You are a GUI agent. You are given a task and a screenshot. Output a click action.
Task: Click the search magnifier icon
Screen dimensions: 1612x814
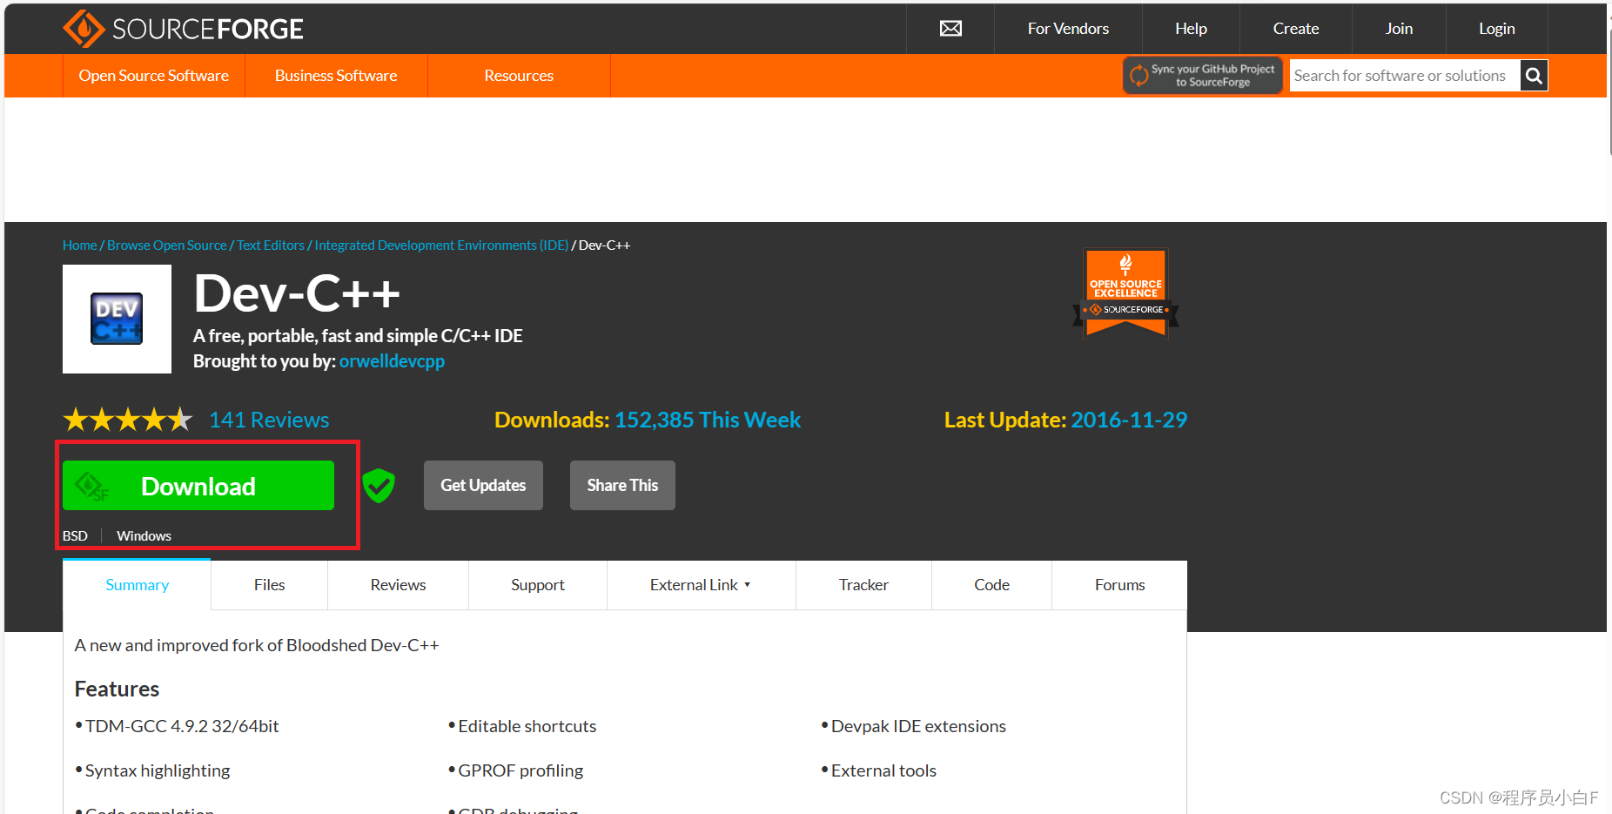click(x=1534, y=75)
